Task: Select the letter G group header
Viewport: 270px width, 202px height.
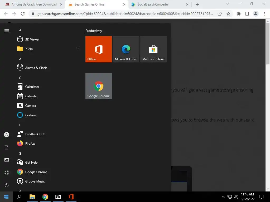Action: click(x=20, y=154)
